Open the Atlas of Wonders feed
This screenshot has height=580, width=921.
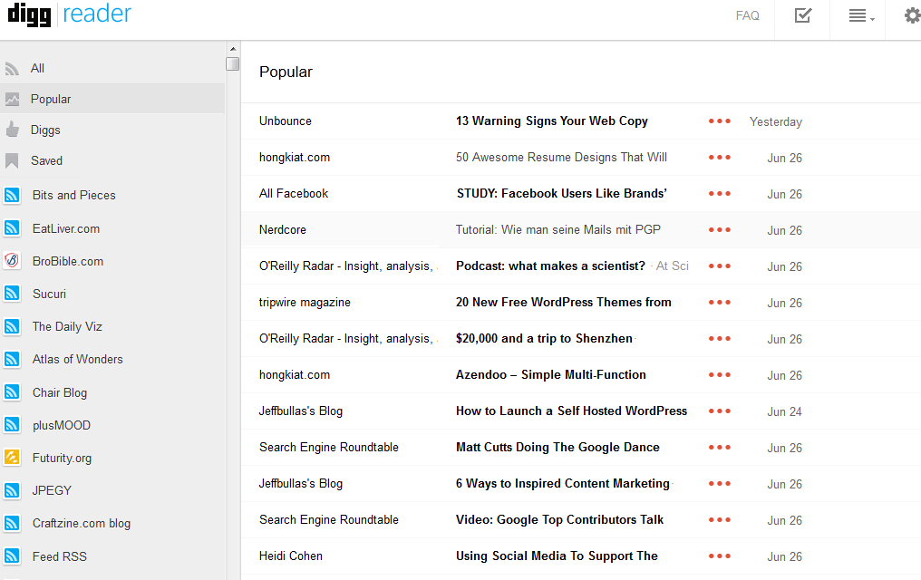click(x=78, y=359)
